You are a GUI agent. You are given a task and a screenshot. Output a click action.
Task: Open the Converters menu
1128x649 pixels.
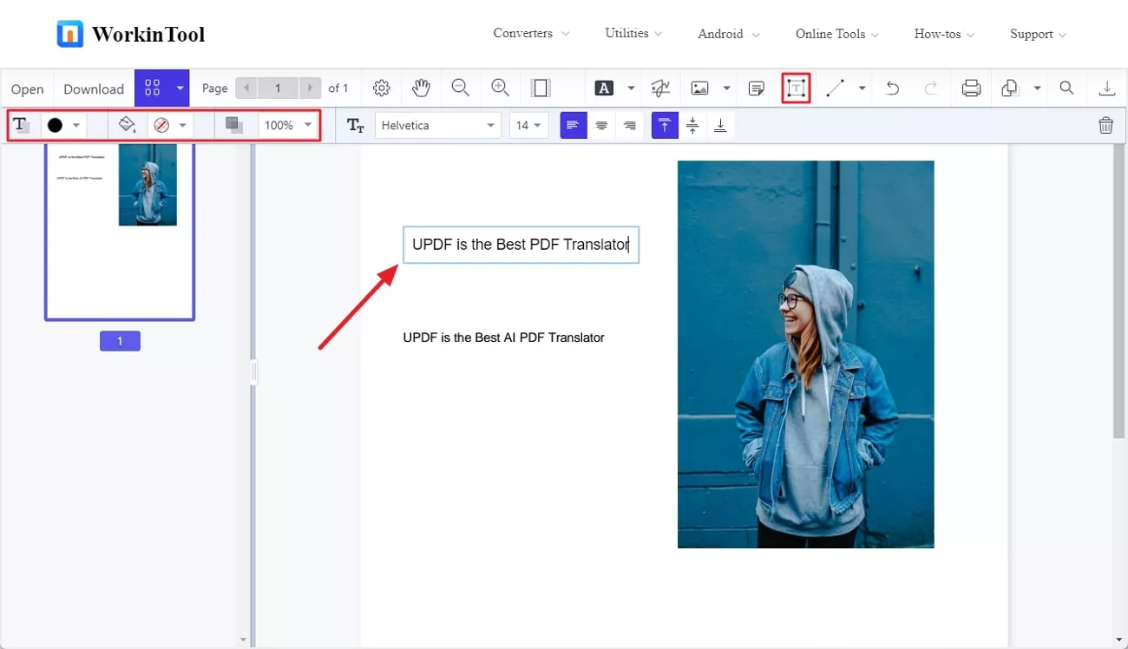(531, 33)
